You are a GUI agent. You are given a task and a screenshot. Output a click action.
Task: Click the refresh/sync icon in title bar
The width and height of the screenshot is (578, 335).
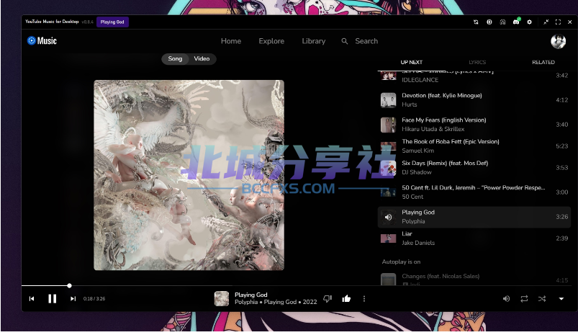tap(476, 22)
